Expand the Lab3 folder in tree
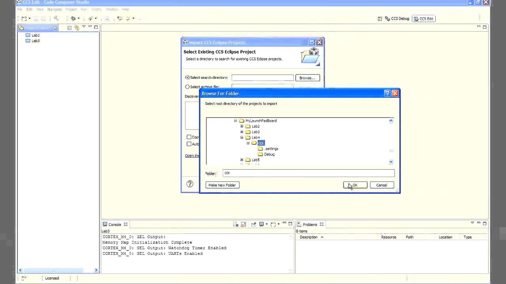Screen dimensions: 506x284 (242, 132)
